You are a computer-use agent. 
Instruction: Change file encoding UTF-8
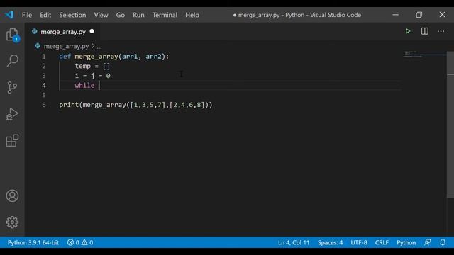[x=359, y=242]
